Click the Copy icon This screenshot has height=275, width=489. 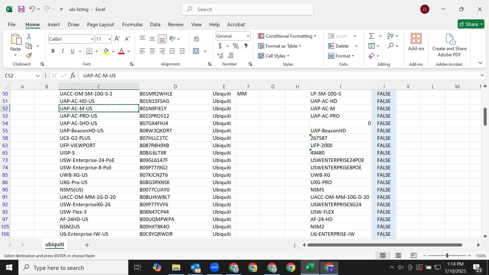29,46
